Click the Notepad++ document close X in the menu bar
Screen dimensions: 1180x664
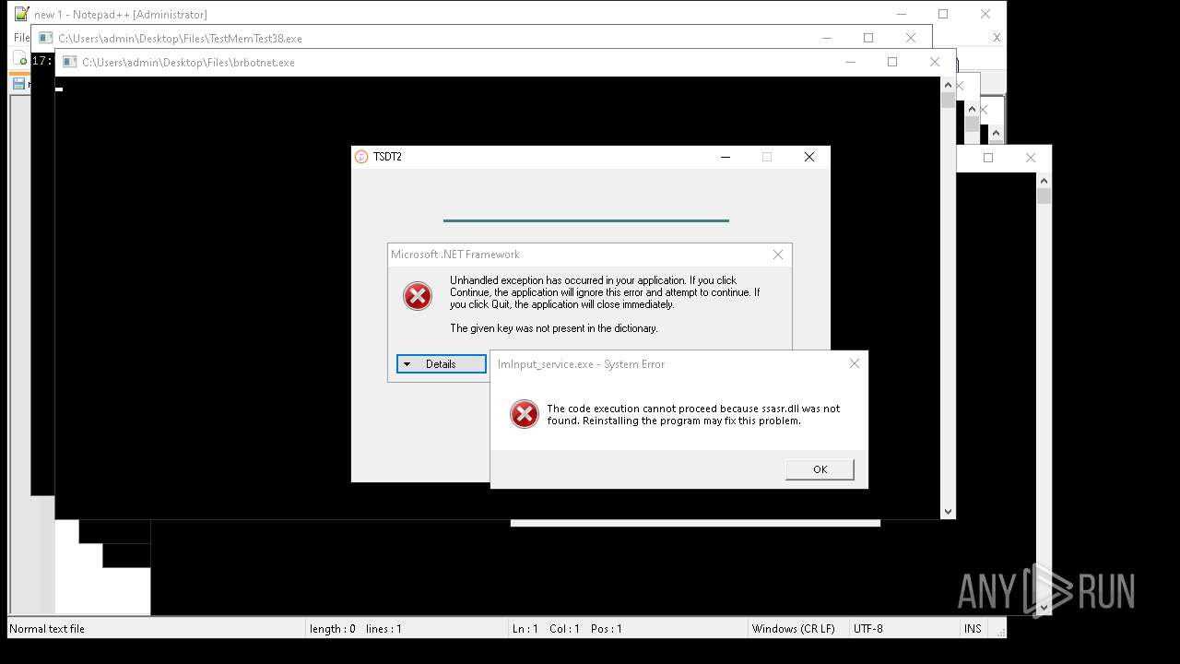(997, 38)
